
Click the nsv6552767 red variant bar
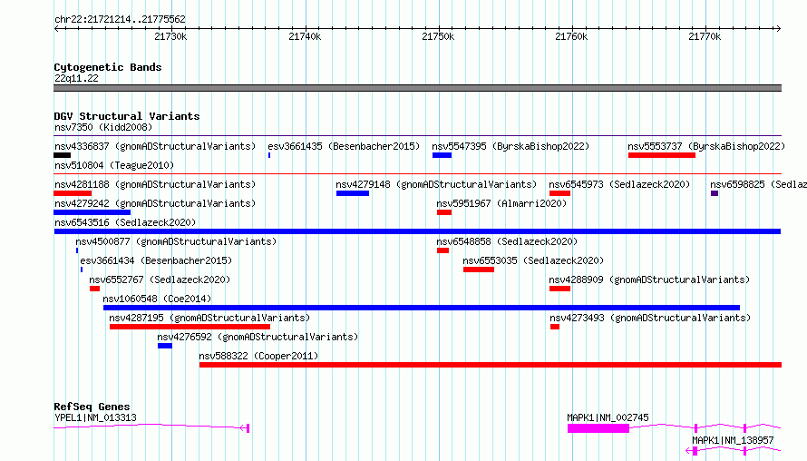coord(94,289)
